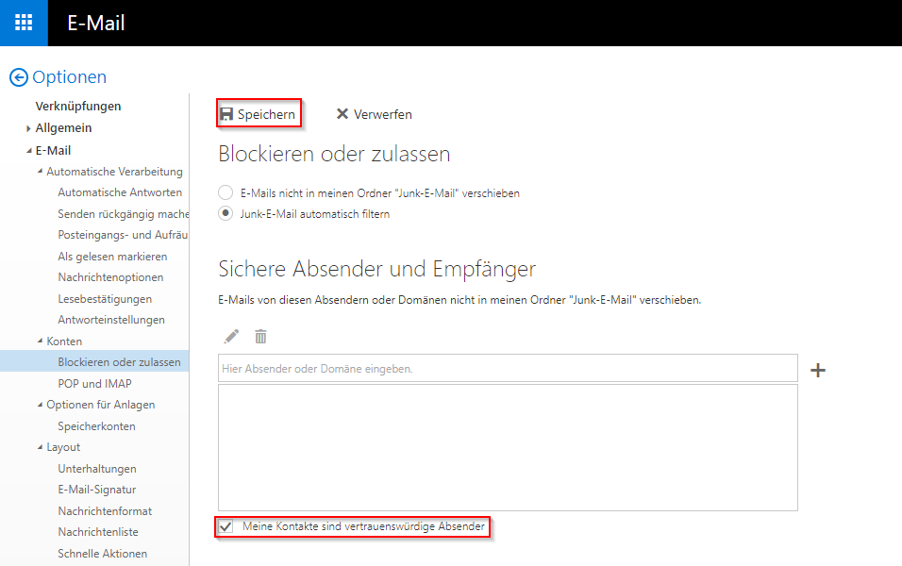
Task: Click the trash can delete icon
Action: point(260,337)
